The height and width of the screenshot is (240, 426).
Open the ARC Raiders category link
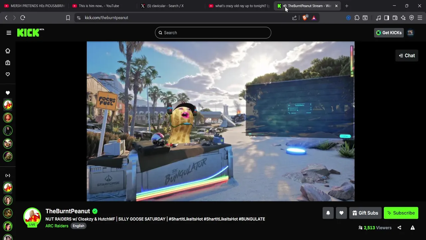coord(57,226)
